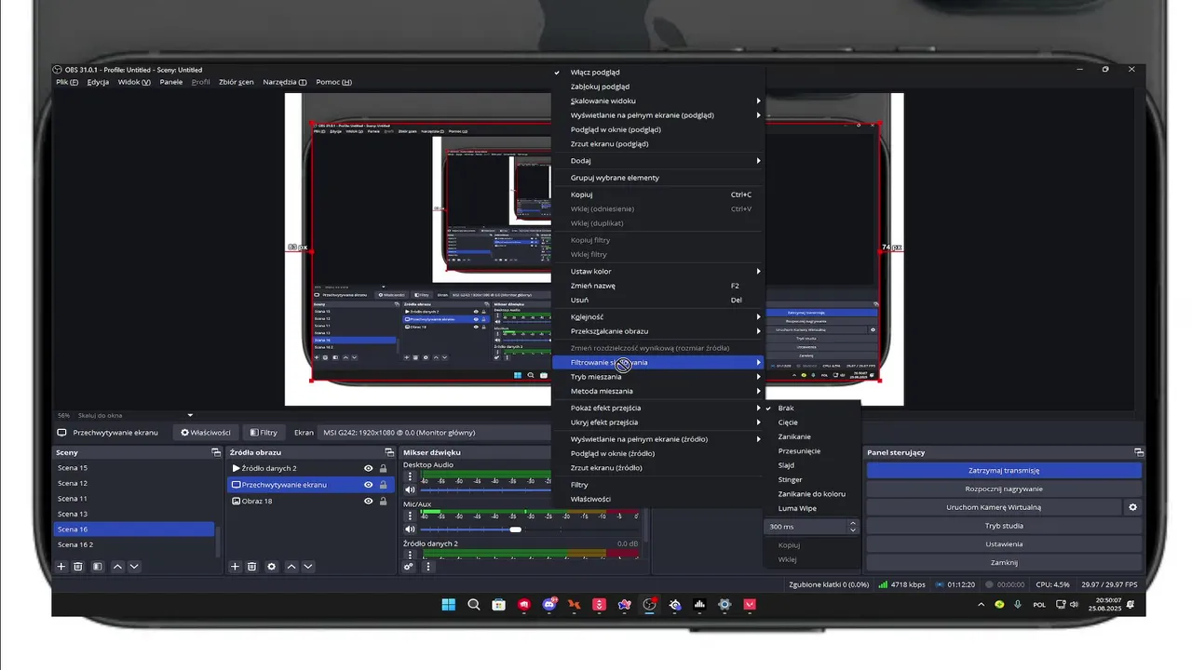This screenshot has height=670, width=1192.
Task: Open the Edycja menu
Action: tap(98, 82)
